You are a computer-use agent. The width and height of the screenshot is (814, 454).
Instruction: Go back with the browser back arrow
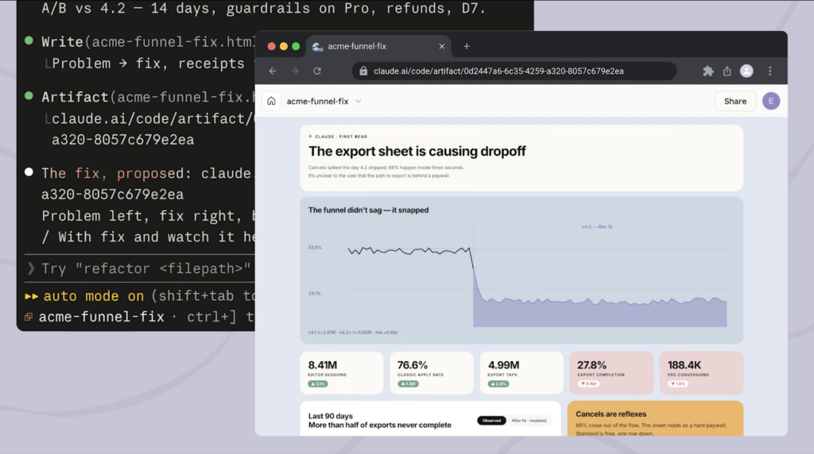(273, 71)
